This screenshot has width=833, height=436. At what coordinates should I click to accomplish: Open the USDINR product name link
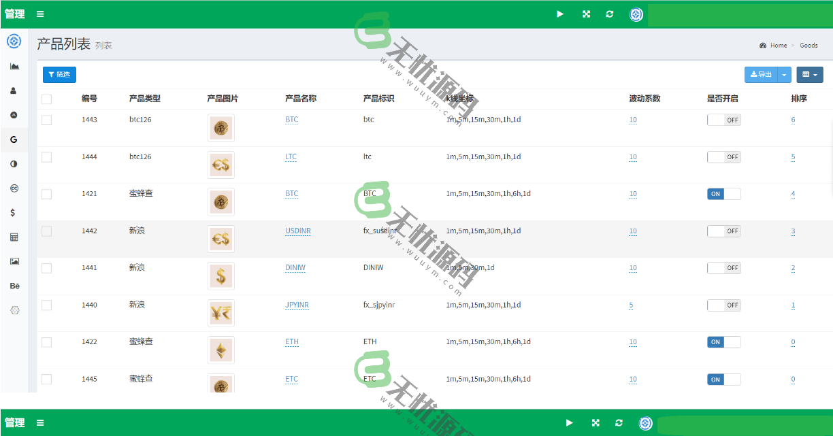(298, 231)
